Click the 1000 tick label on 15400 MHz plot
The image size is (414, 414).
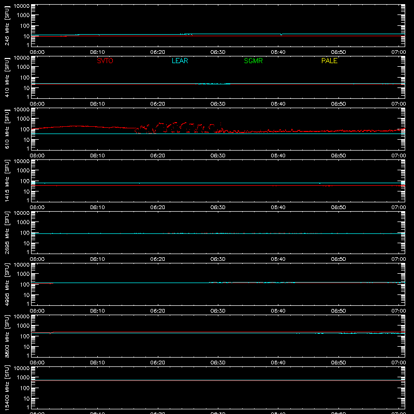pyautogui.click(x=23, y=378)
